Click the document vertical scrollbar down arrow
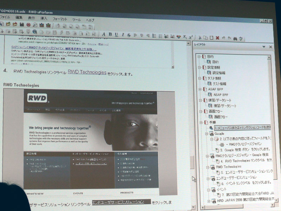The width and height of the screenshot is (281, 211). (x=193, y=207)
